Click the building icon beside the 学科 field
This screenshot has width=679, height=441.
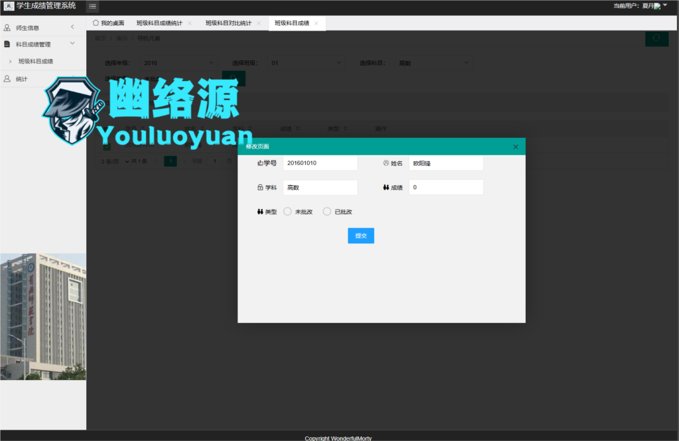[259, 186]
